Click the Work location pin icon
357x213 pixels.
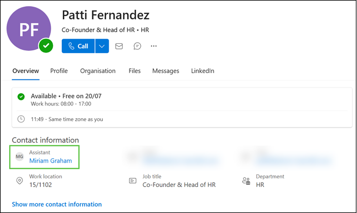[x=19, y=181]
